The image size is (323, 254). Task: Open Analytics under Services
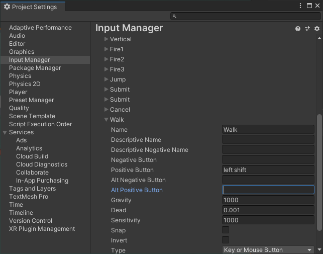29,148
